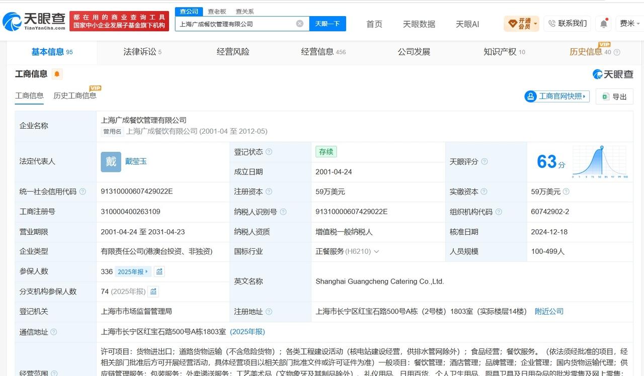
Task: Select the 查公司 search tab
Action: [189, 11]
